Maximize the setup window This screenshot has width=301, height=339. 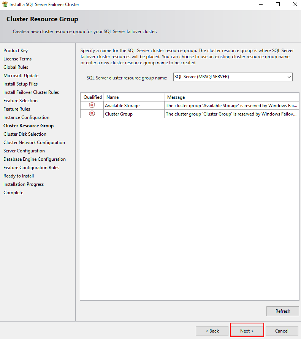click(x=278, y=4)
